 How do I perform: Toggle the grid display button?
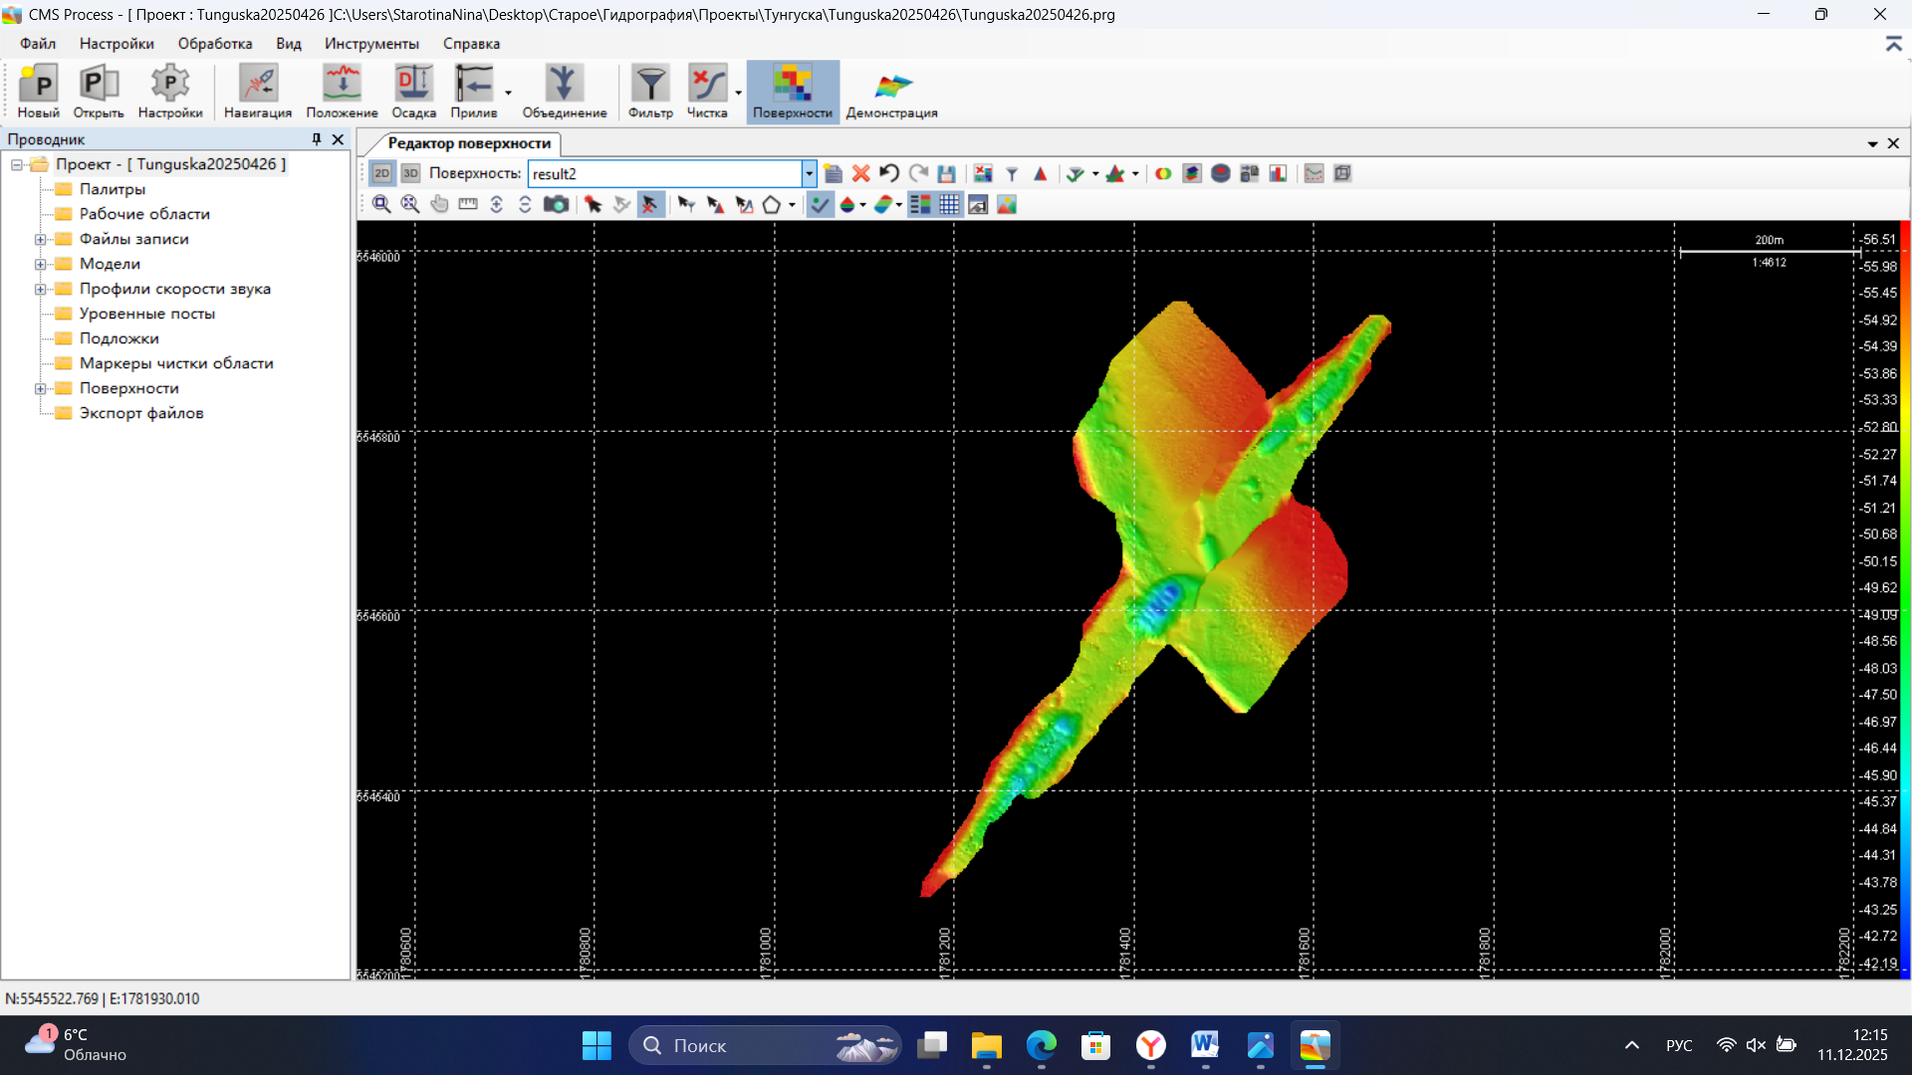[x=949, y=205]
